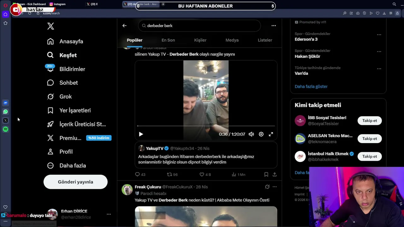Image resolution: width=404 pixels, height=227 pixels.
Task: View 1 Mn post analytics
Action: click(238, 174)
